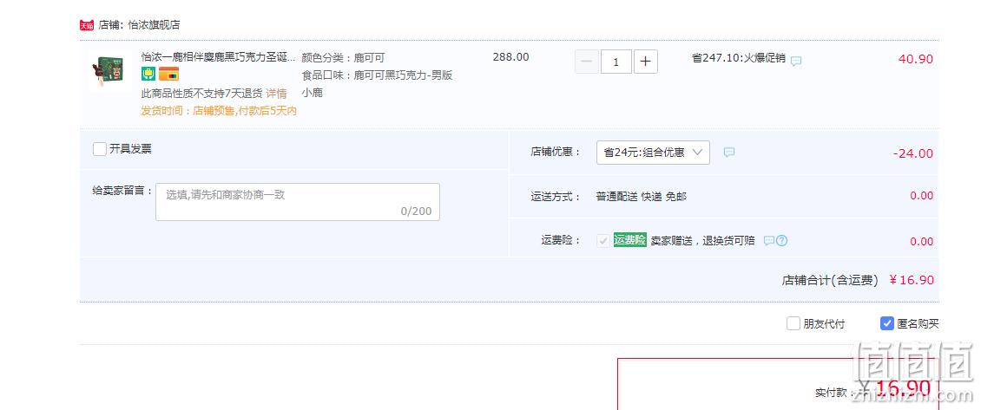The height and width of the screenshot is (410, 981).
Task: Tick the 开具发票 invoice checkbox
Action: (x=100, y=149)
